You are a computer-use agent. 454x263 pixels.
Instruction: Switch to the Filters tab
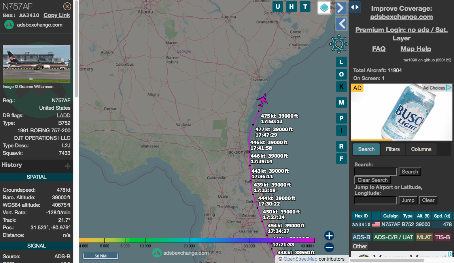pyautogui.click(x=393, y=149)
